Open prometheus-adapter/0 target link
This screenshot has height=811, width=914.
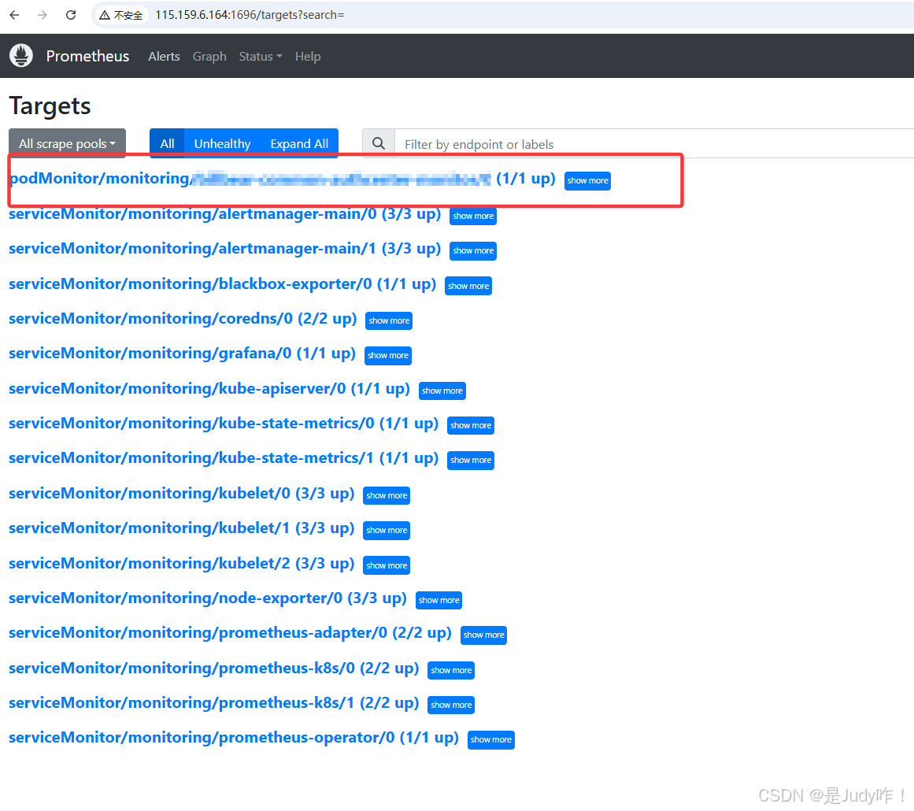coord(230,633)
